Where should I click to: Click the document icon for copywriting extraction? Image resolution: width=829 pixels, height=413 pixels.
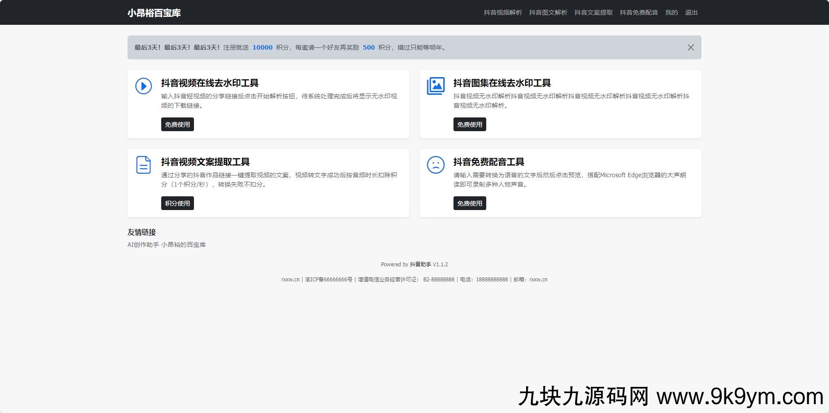pyautogui.click(x=143, y=165)
